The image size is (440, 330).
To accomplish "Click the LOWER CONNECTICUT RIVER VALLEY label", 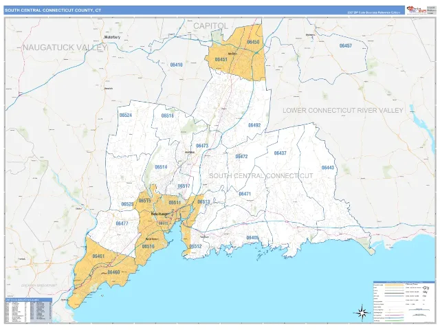I will (x=343, y=110).
